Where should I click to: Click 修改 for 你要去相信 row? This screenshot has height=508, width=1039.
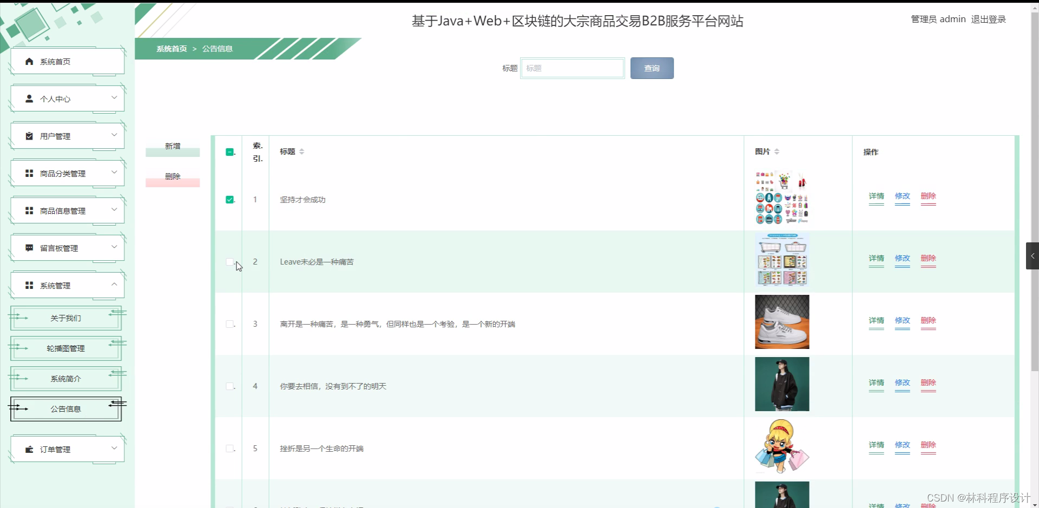(x=902, y=383)
